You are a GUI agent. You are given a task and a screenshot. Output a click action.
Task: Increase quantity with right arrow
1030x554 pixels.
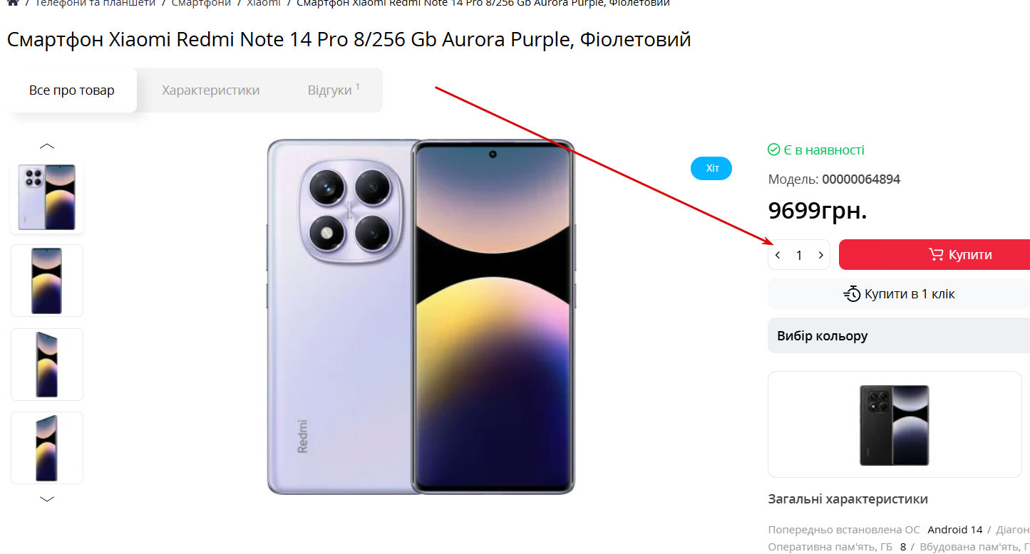(x=821, y=255)
